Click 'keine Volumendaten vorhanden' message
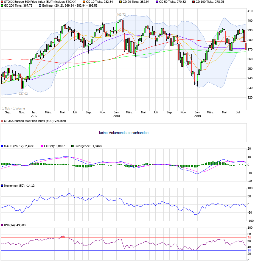258x263 pixels. click(x=124, y=133)
